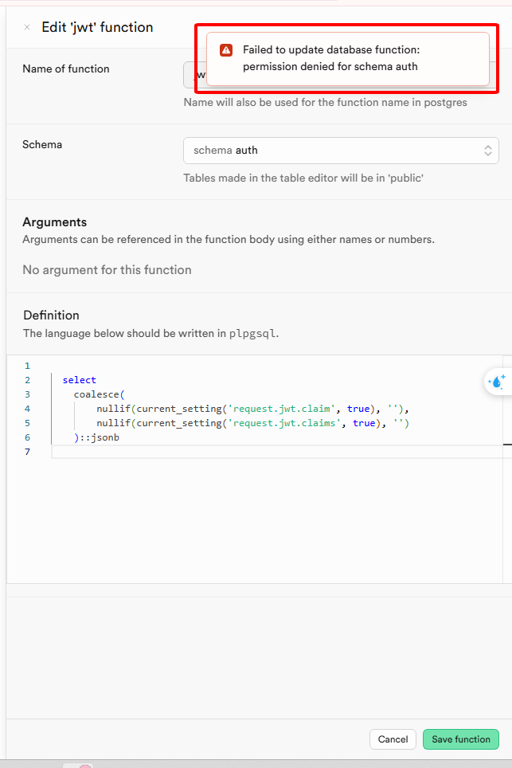Viewport: 512px width, 768px height.
Task: Click the Definition section heading
Action: [x=51, y=315]
